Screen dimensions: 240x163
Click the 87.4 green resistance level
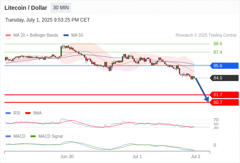218,52
